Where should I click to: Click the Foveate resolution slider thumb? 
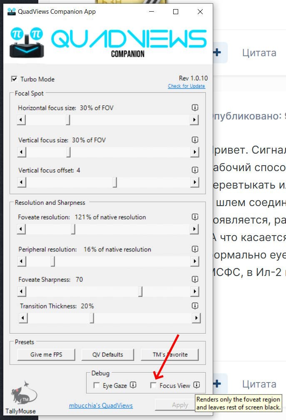[73, 229]
